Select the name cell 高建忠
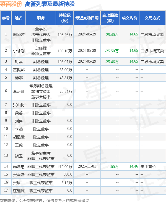 click(19, 167)
